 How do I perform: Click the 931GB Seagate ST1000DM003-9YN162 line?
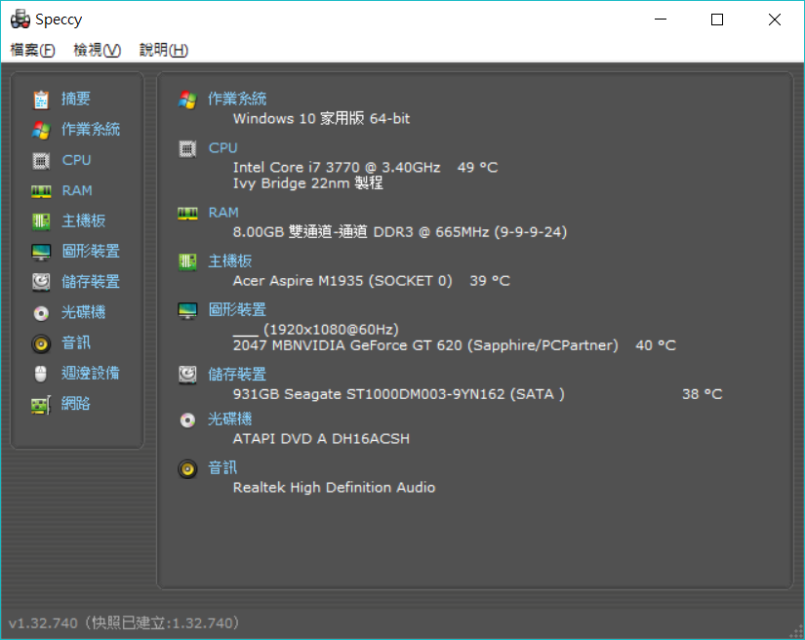pyautogui.click(x=399, y=394)
